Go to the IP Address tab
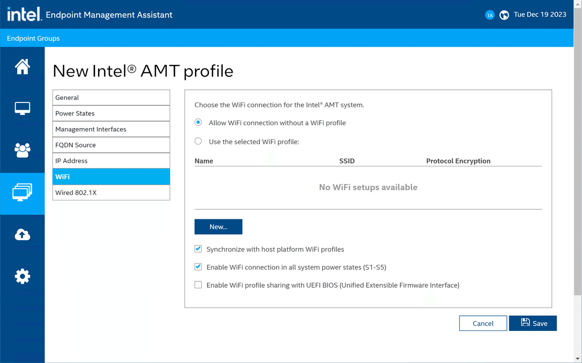The width and height of the screenshot is (582, 363). click(111, 161)
